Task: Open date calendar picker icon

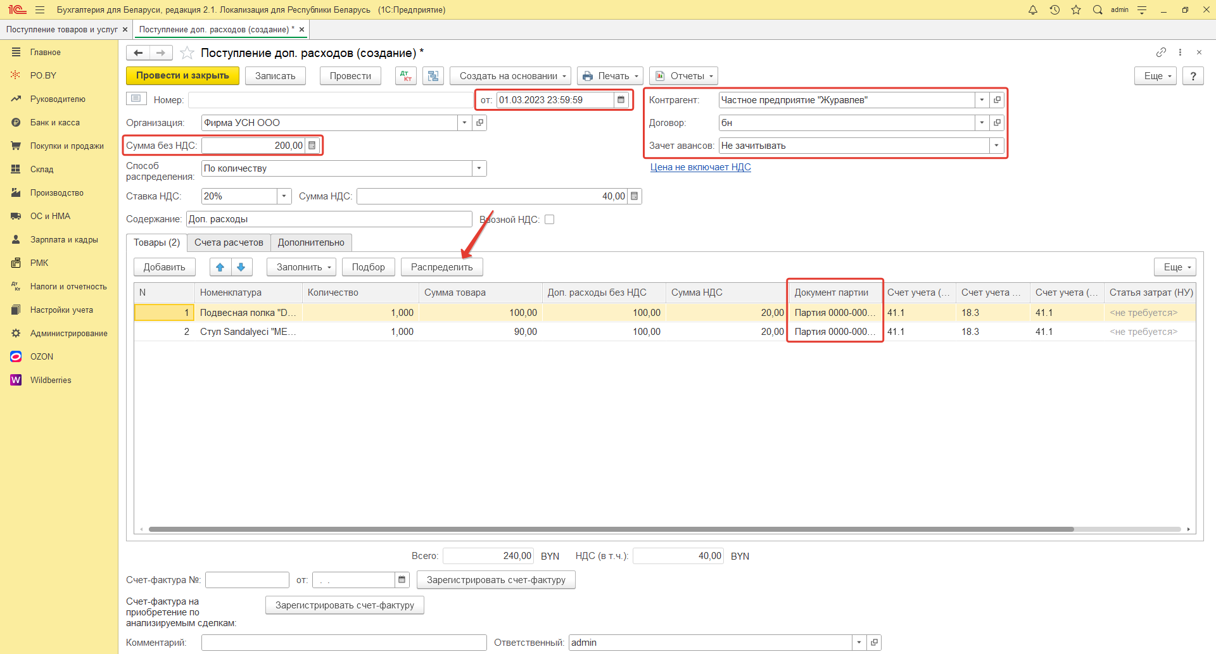Action: 621,100
